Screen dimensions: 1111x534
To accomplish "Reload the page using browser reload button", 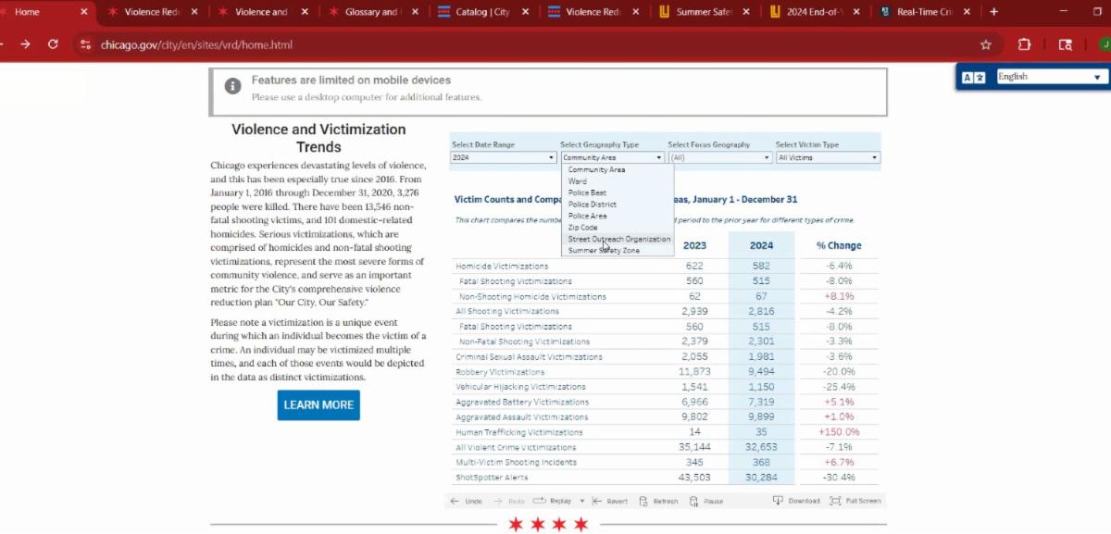I will coord(53,44).
